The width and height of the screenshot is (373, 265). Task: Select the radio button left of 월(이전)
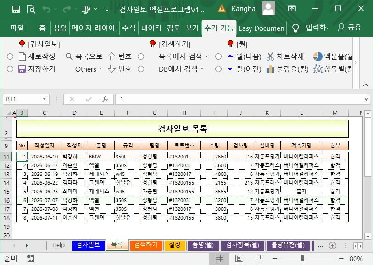pos(218,69)
